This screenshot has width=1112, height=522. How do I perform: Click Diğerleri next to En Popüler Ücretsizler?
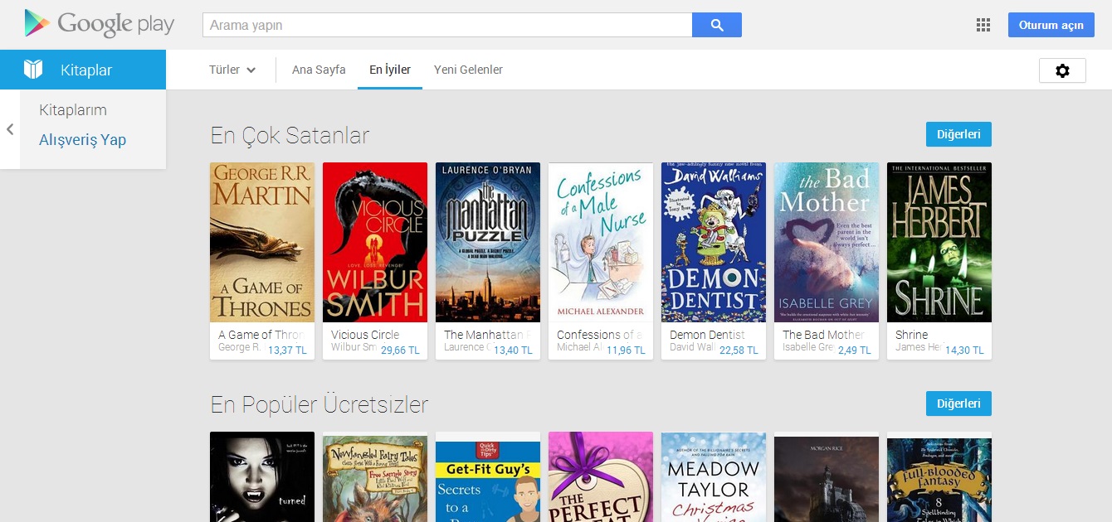pos(958,404)
